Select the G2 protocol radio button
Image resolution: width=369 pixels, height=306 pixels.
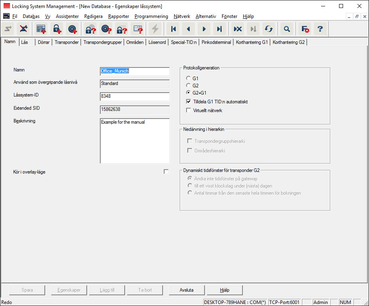coord(188,86)
